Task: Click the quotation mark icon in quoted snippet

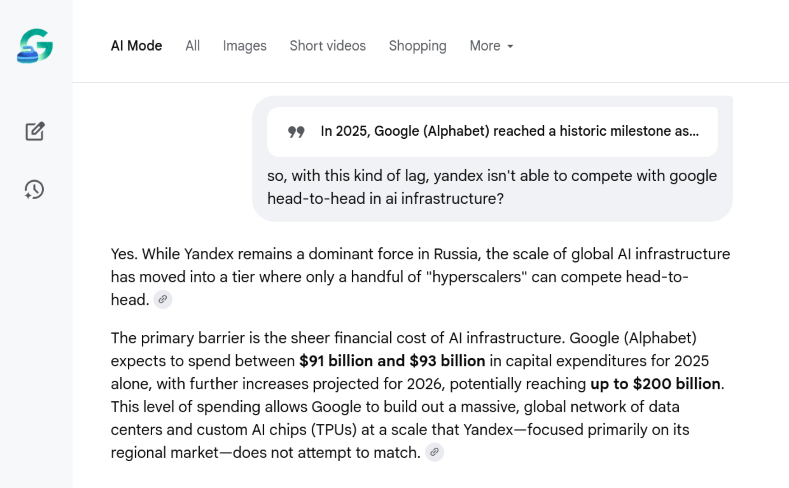Action: point(296,132)
